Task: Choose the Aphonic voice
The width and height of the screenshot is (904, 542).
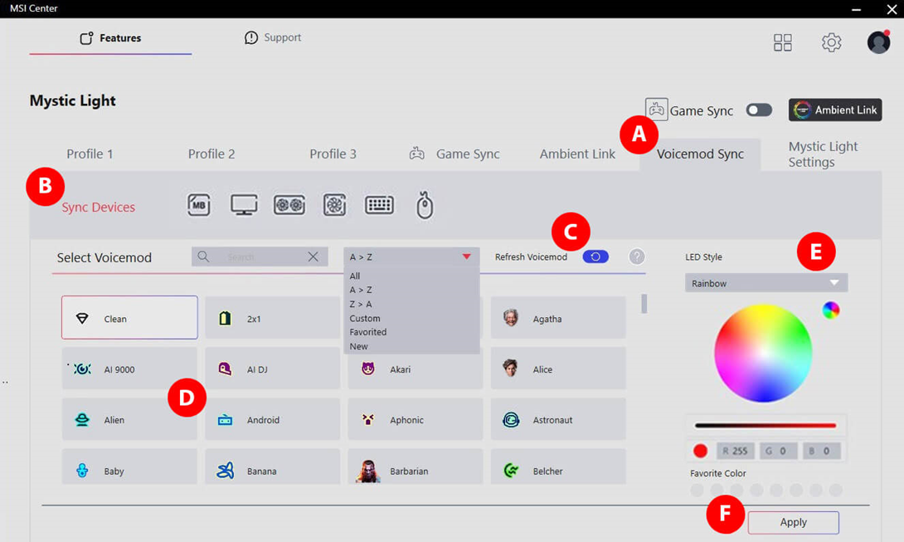Action: coord(416,420)
